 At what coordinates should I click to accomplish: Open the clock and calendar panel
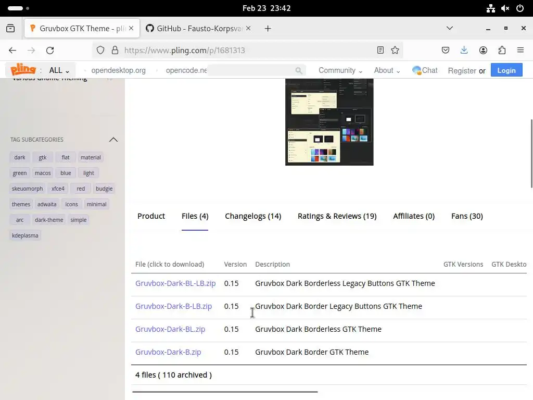coord(266,8)
